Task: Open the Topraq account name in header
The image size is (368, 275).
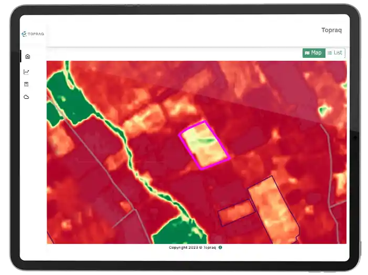Action: pyautogui.click(x=331, y=30)
